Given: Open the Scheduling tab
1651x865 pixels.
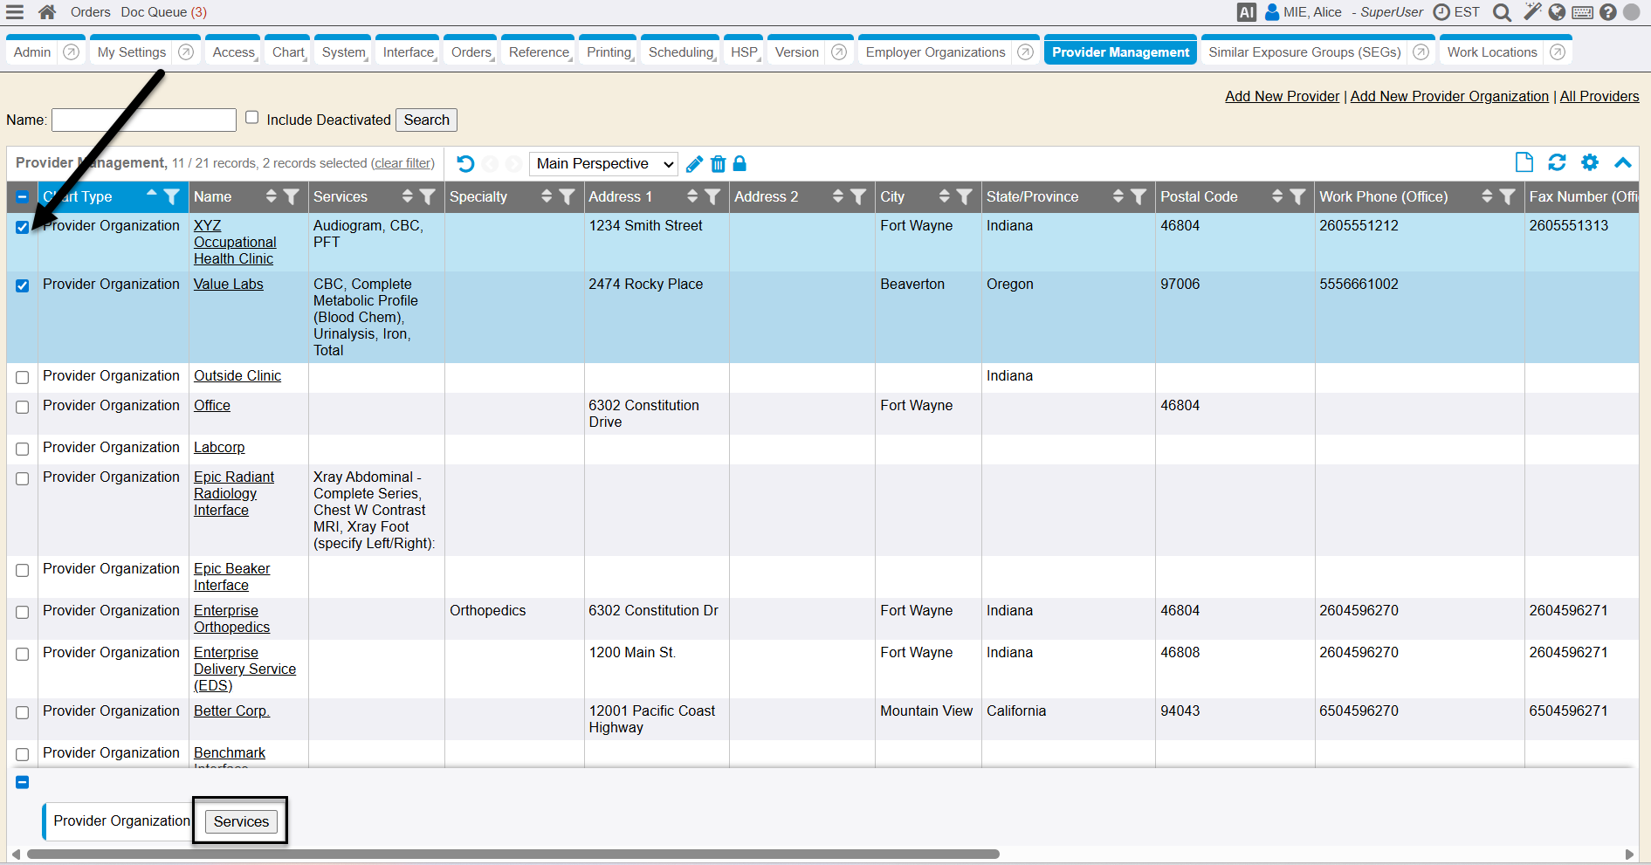Looking at the screenshot, I should point(680,52).
